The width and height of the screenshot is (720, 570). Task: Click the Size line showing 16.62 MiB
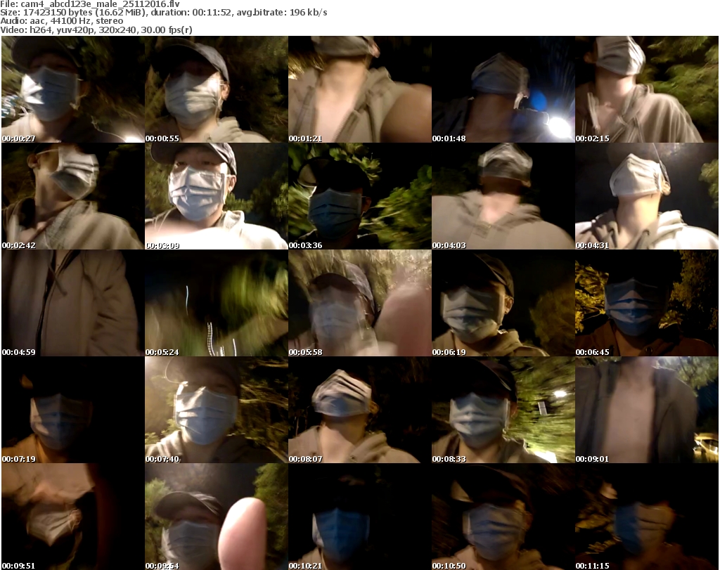164,13
